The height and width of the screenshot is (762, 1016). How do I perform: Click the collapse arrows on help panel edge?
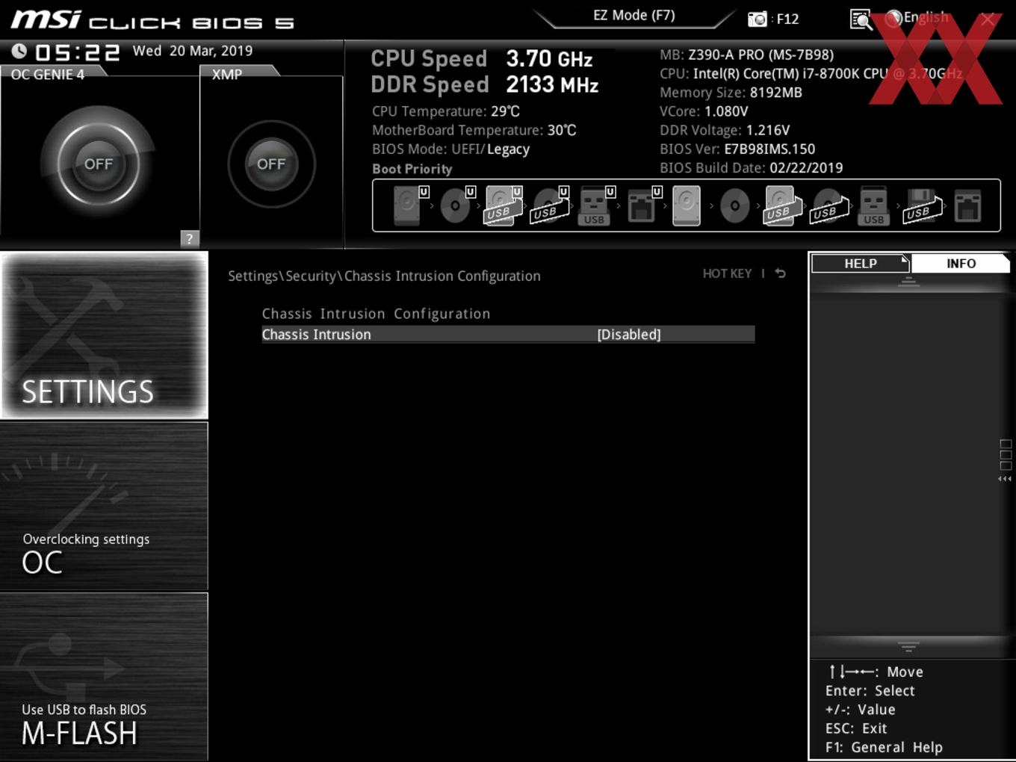pos(1005,479)
